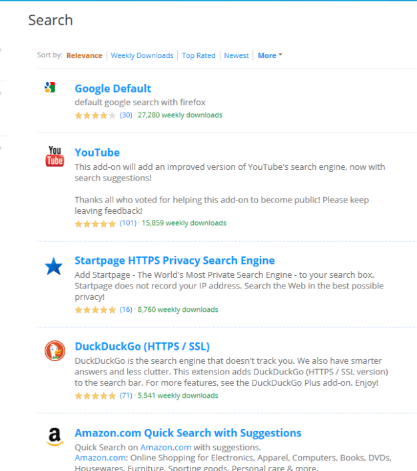
Task: View the 16 reviews for Startpage
Action: [126, 309]
